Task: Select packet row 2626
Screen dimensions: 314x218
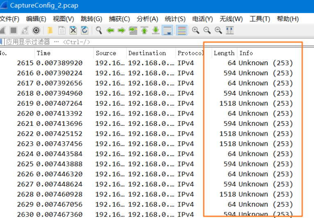Action: coord(157,174)
